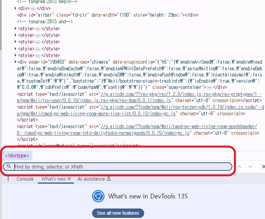
Task: Click ellipsis badge in third style element
Action: click(38, 42)
